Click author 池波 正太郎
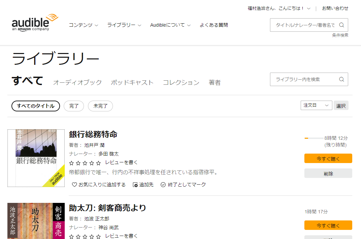361x239 pixels. tap(97, 219)
